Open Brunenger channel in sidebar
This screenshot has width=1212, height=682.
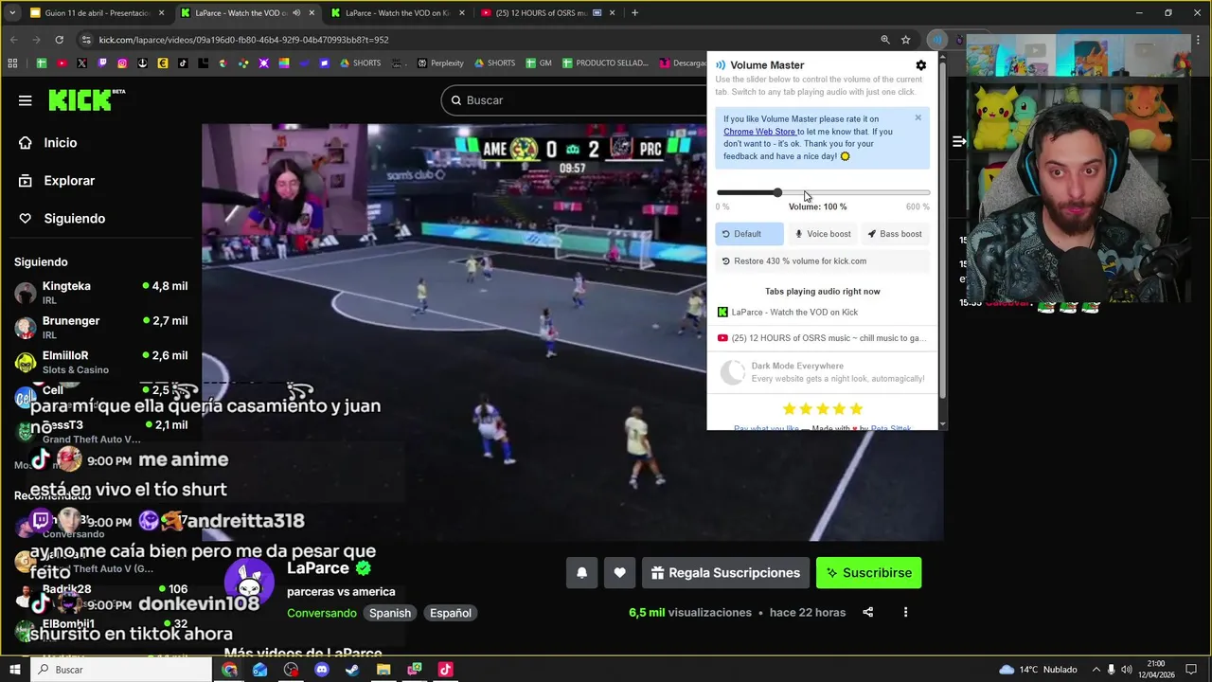click(100, 327)
